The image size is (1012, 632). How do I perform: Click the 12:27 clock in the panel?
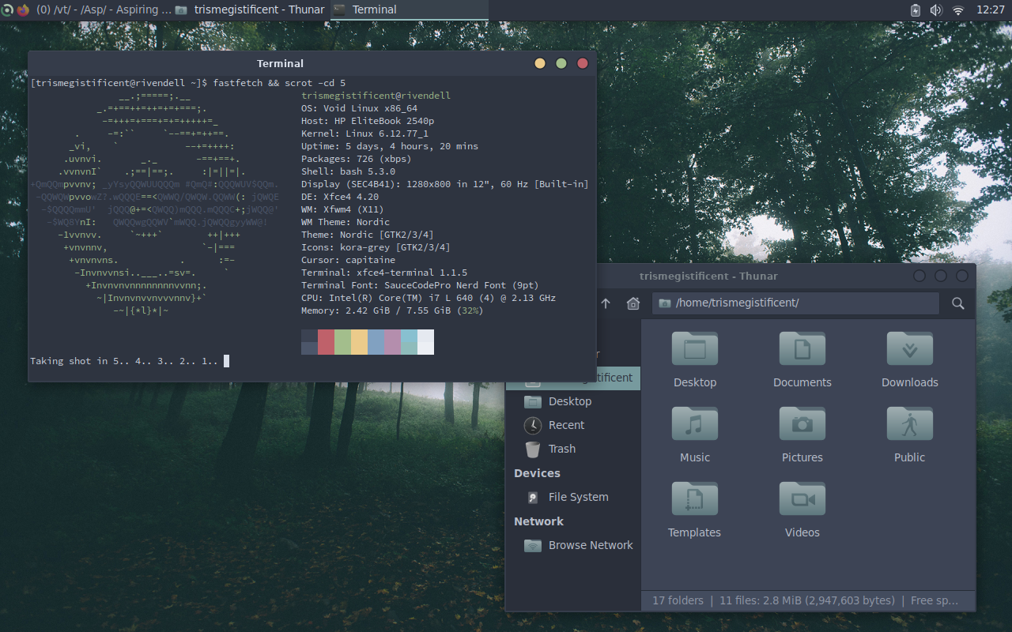[990, 10]
